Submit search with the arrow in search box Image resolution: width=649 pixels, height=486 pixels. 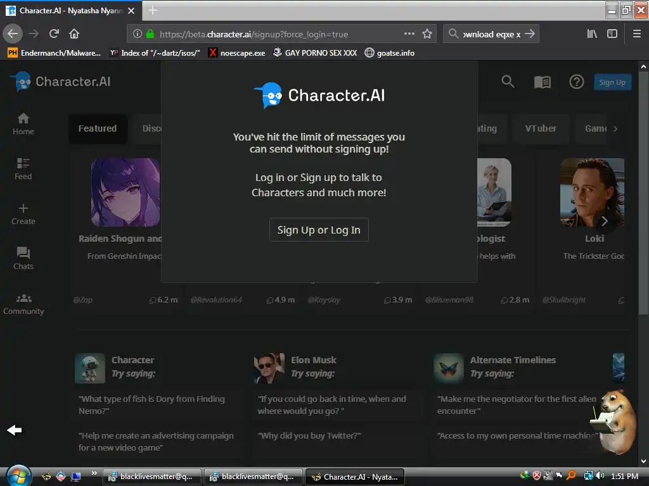point(530,34)
